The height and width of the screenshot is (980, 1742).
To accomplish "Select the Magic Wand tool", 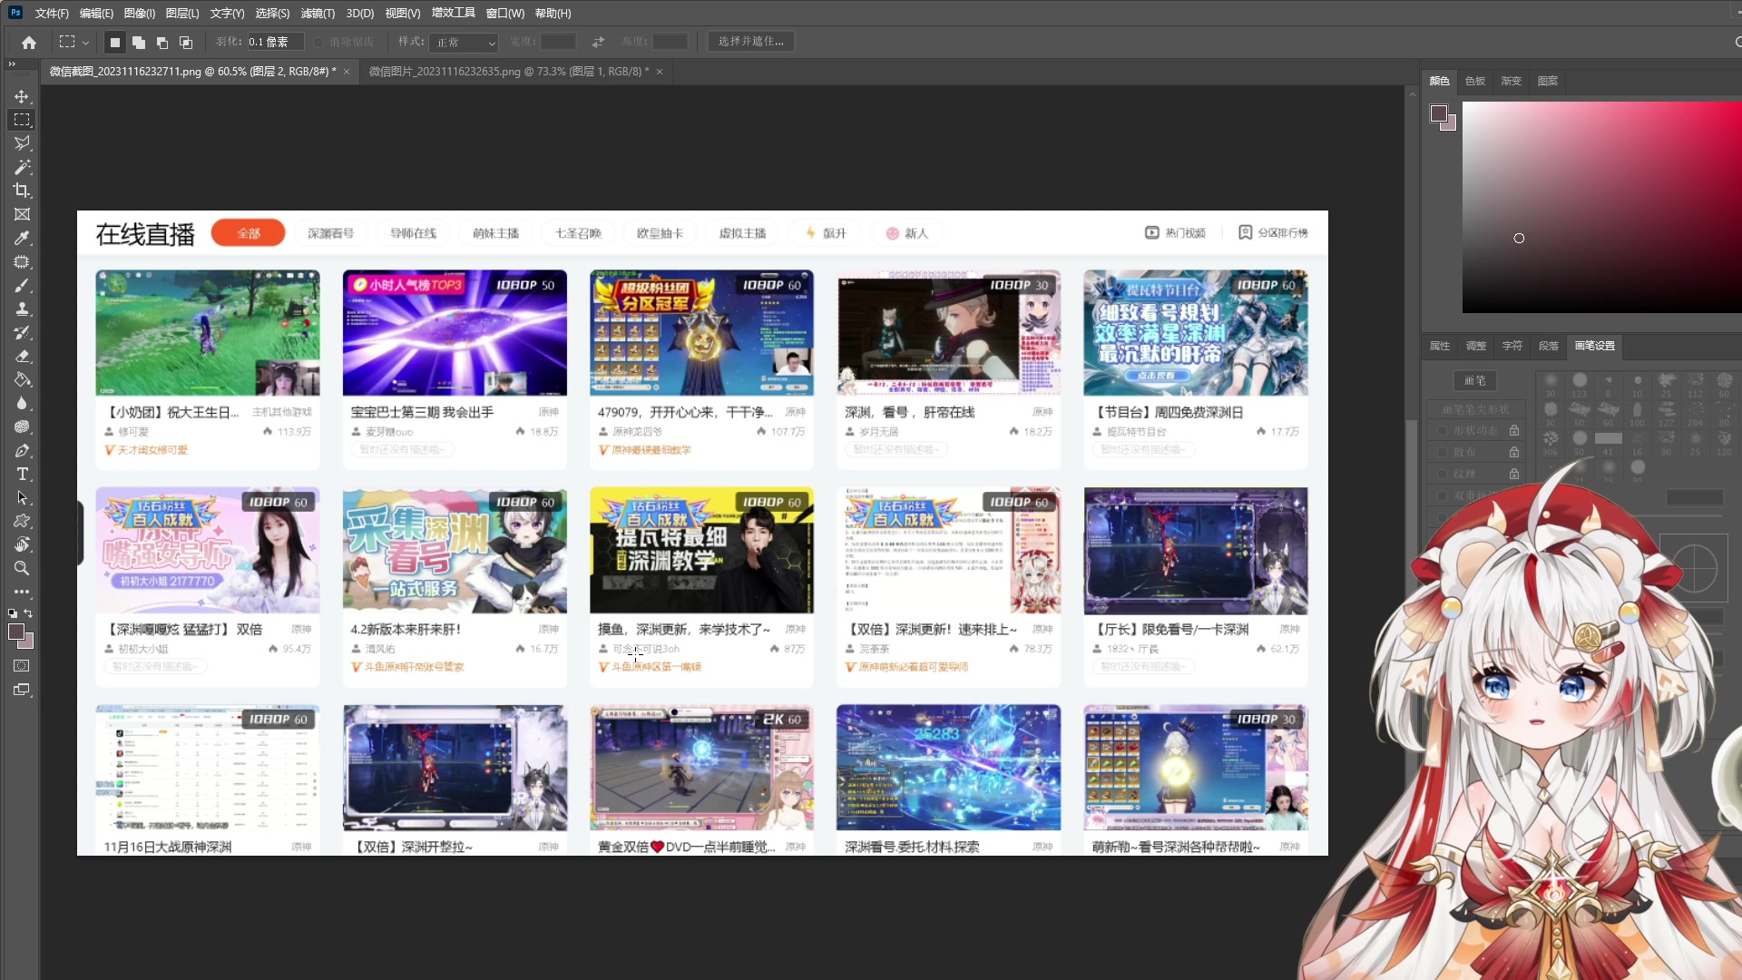I will pyautogui.click(x=22, y=167).
